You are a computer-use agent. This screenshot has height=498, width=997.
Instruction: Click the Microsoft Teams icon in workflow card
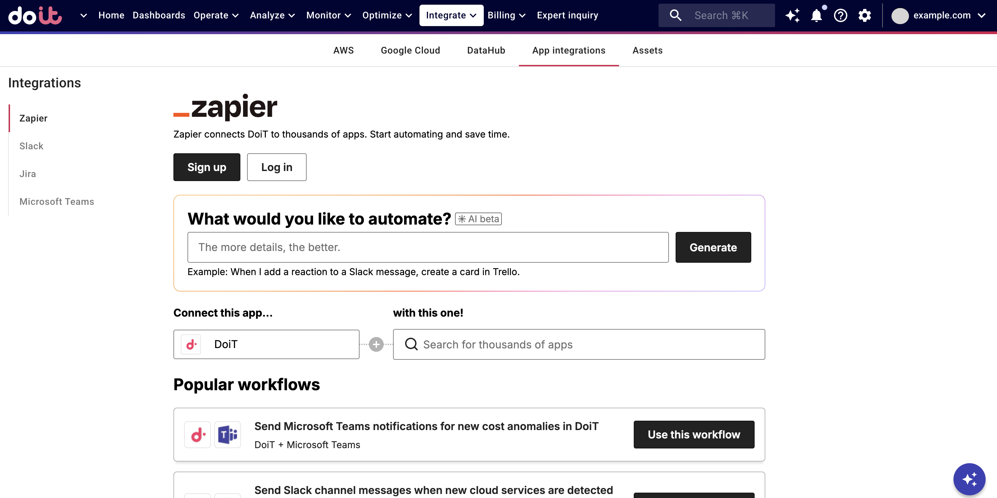228,434
